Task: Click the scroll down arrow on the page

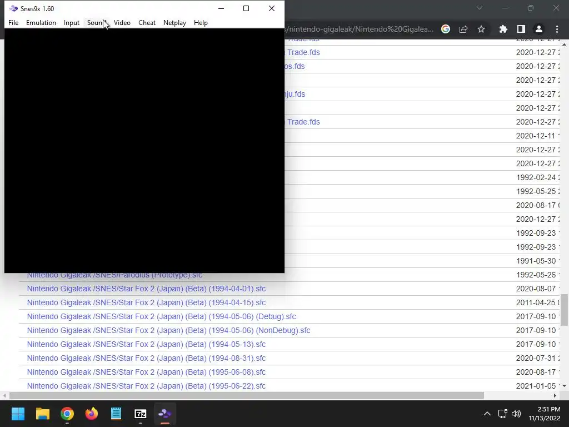Action: [x=565, y=386]
